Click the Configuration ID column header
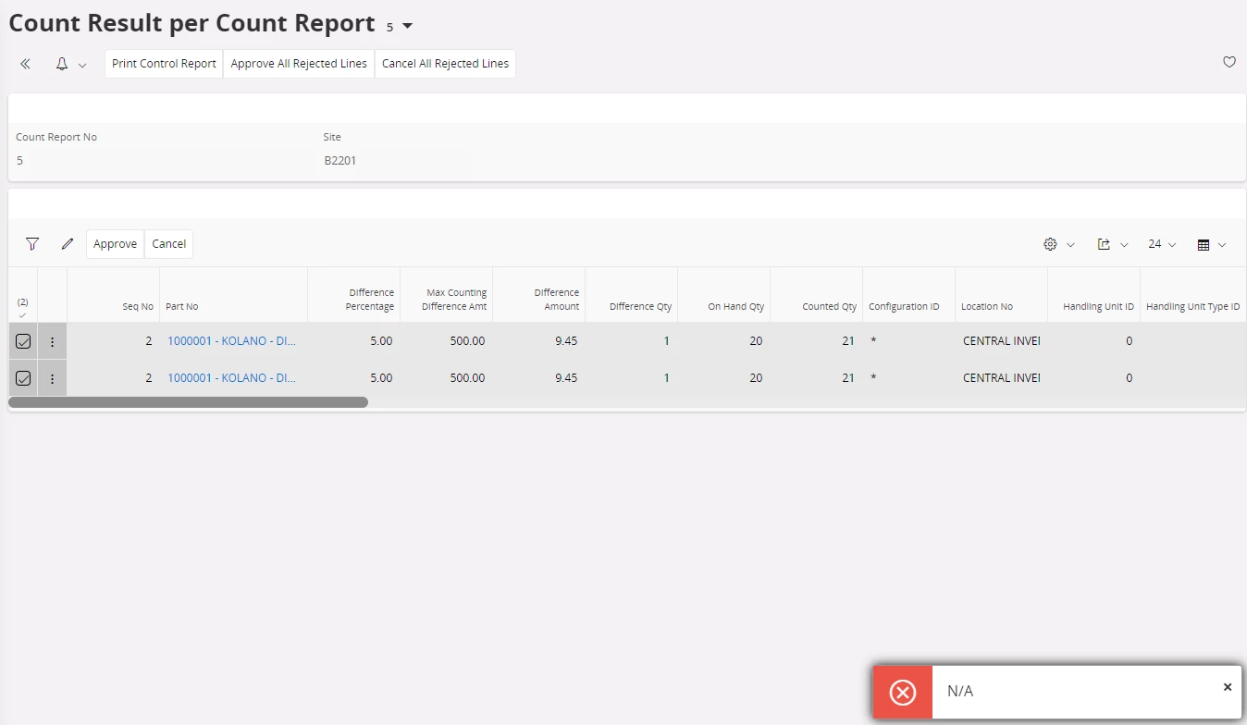Screen dimensions: 1247x725 905,306
